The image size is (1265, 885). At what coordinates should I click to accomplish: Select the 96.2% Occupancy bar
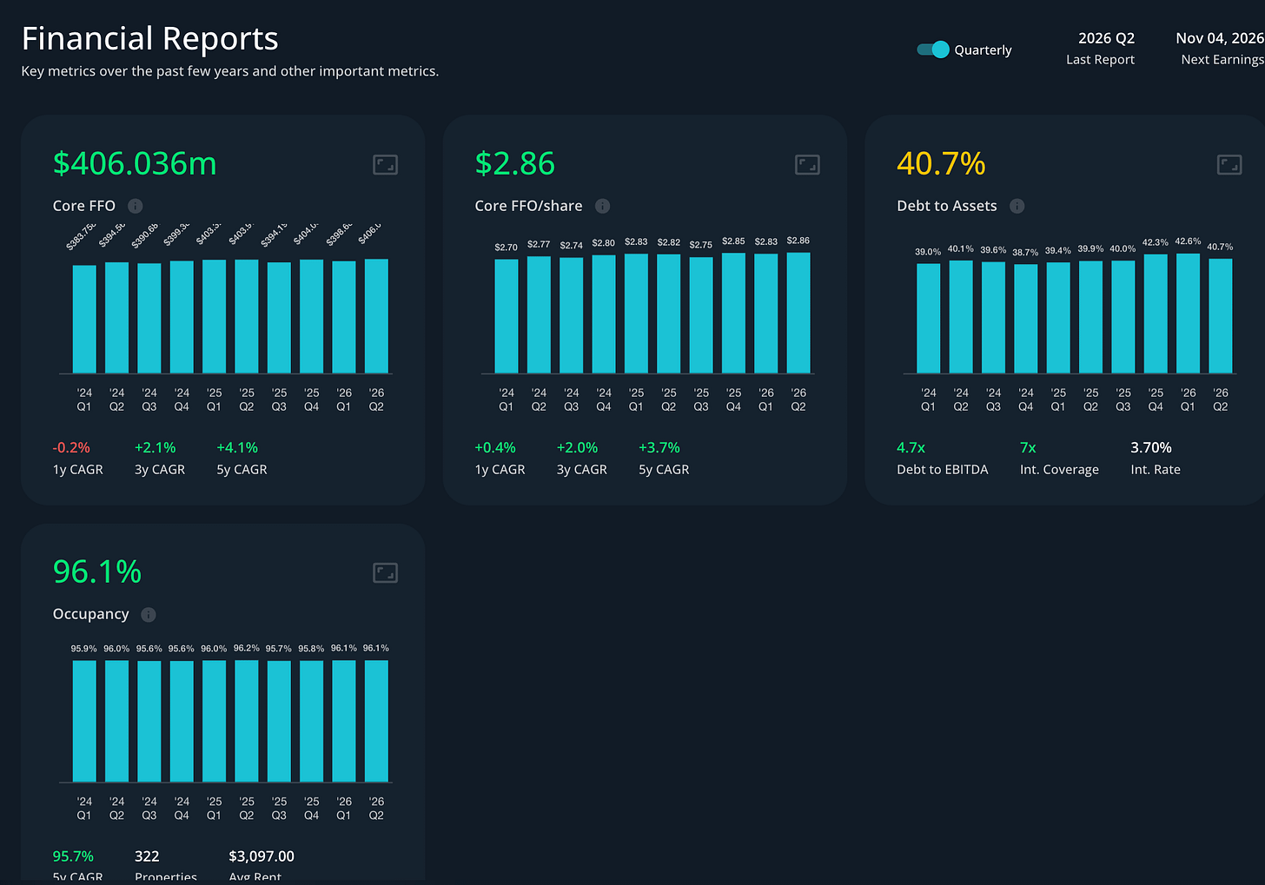(x=247, y=721)
